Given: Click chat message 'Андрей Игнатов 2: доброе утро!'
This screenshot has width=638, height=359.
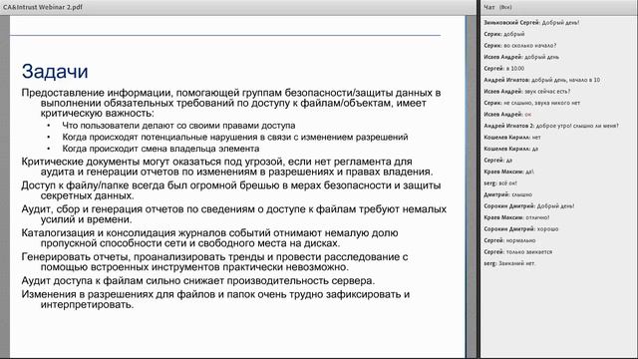Looking at the screenshot, I should tap(551, 126).
